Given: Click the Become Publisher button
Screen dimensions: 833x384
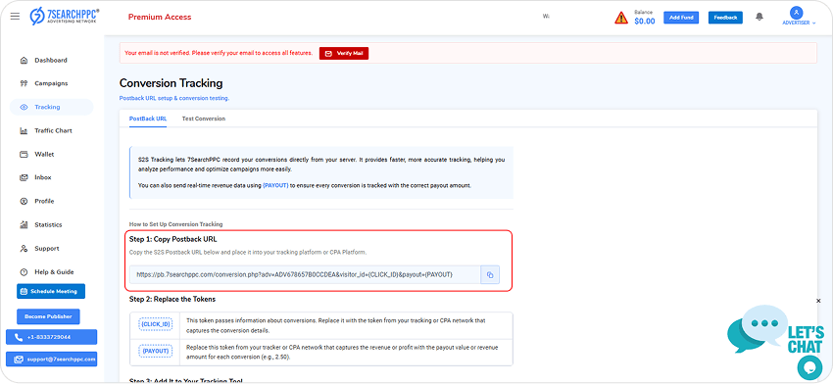Looking at the screenshot, I should click(x=48, y=316).
